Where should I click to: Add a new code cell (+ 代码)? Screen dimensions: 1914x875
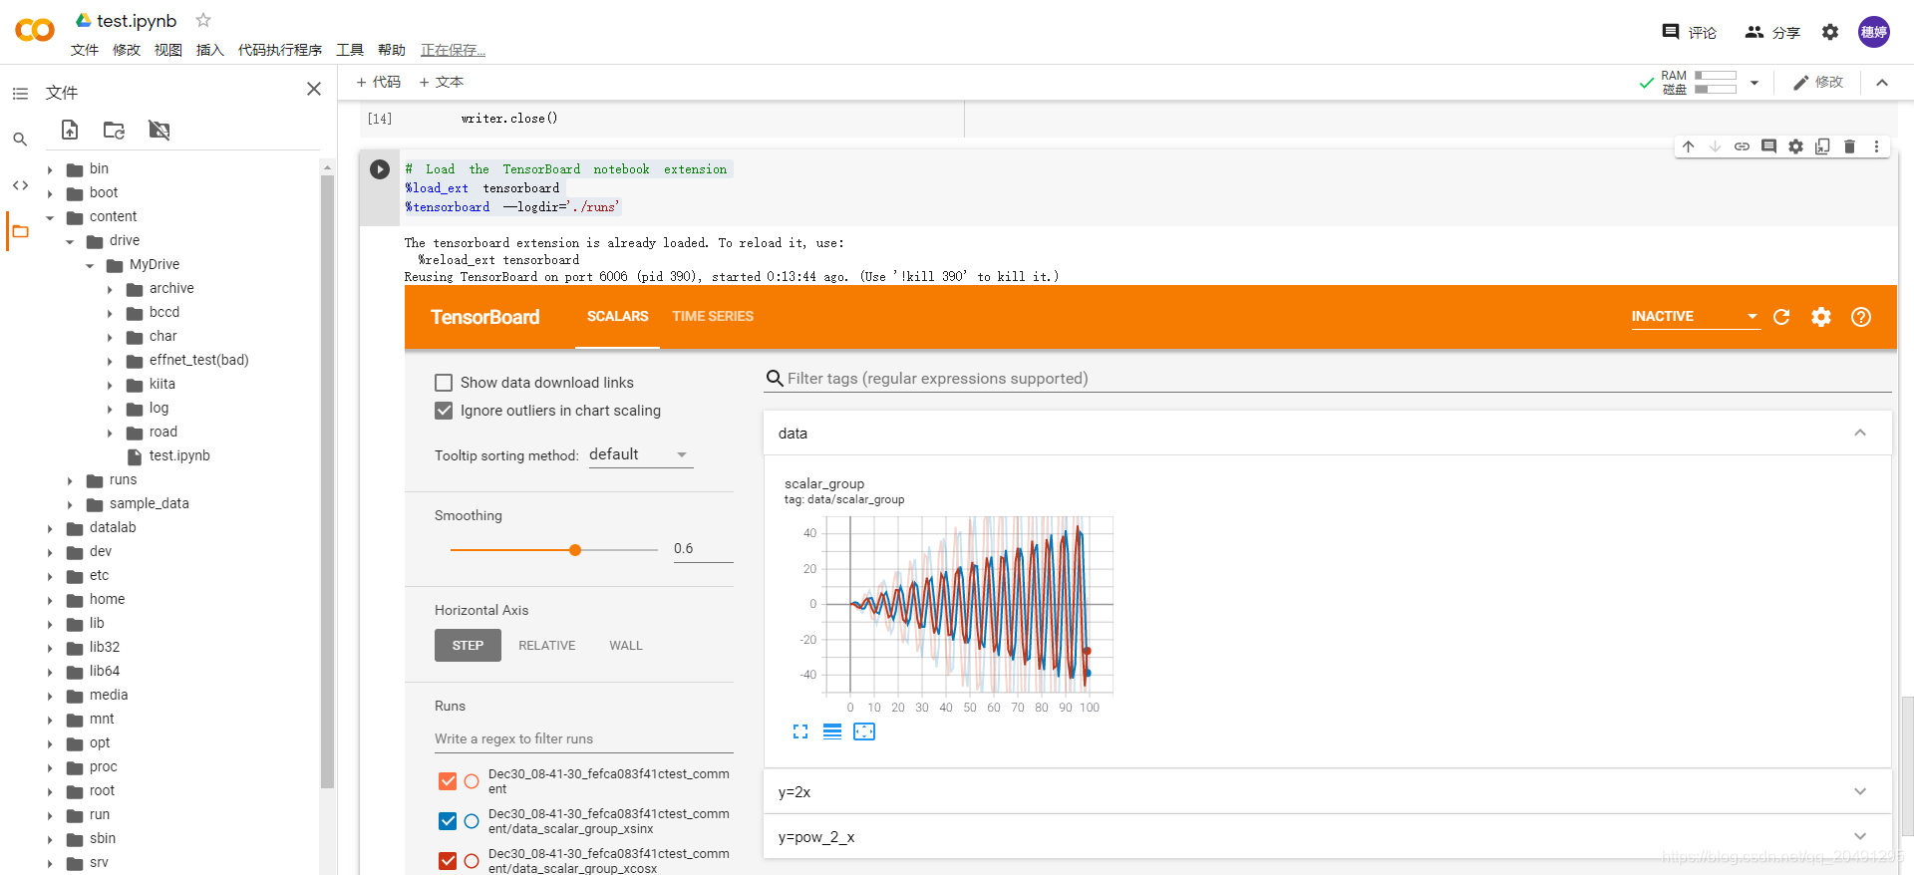tap(379, 82)
